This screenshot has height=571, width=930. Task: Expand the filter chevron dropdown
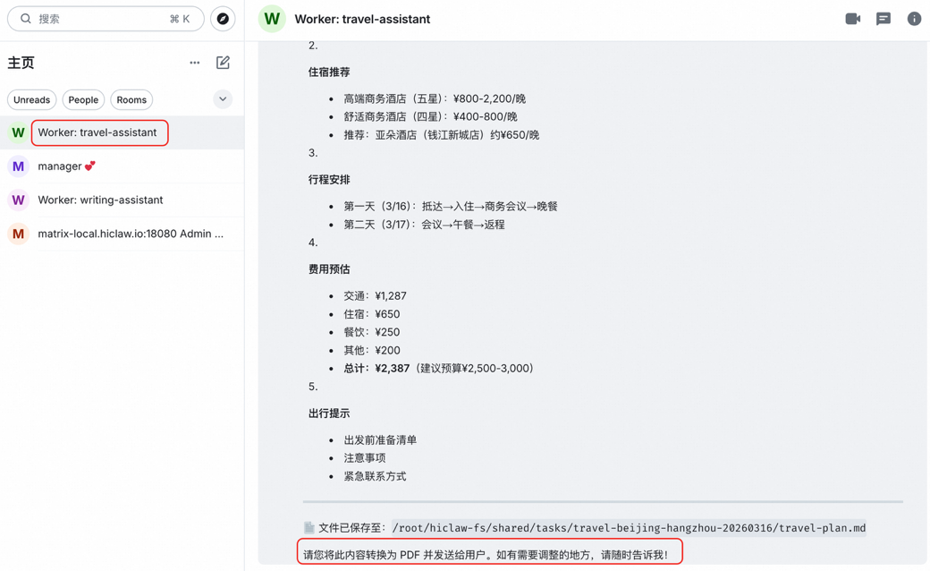coord(223,99)
